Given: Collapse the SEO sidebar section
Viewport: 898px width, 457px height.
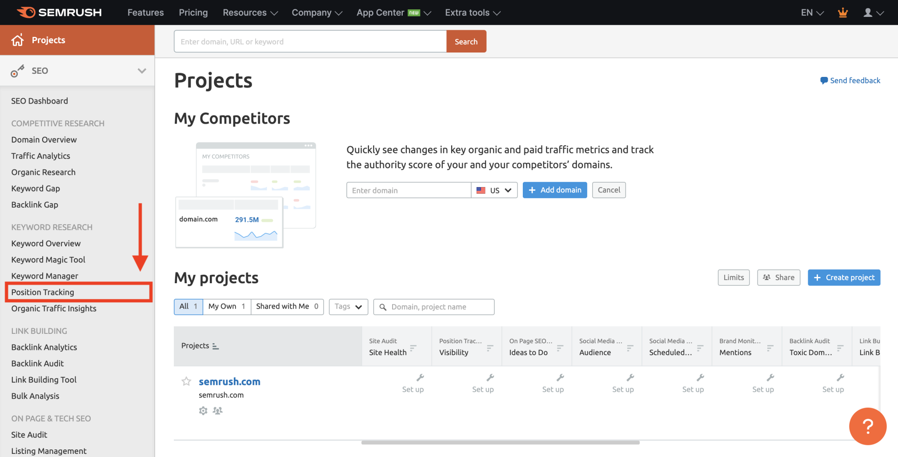Looking at the screenshot, I should (x=142, y=71).
